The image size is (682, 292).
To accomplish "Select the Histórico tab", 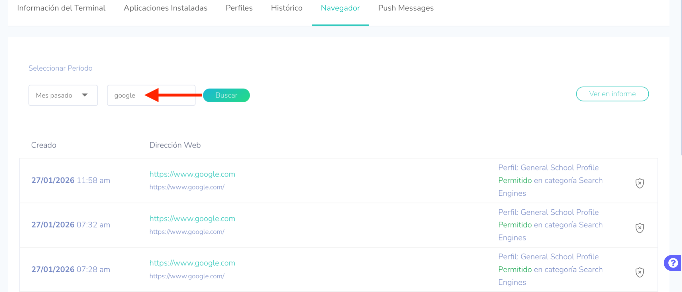I will [x=286, y=8].
